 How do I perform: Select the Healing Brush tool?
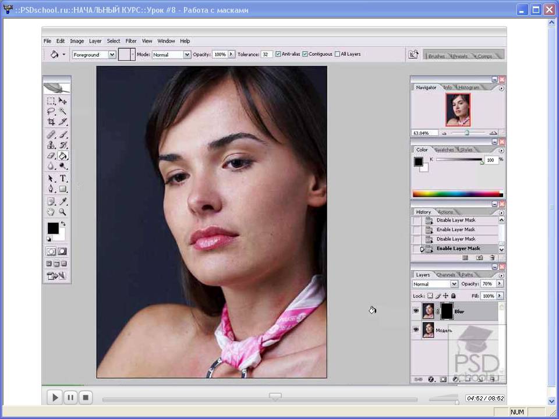point(51,134)
